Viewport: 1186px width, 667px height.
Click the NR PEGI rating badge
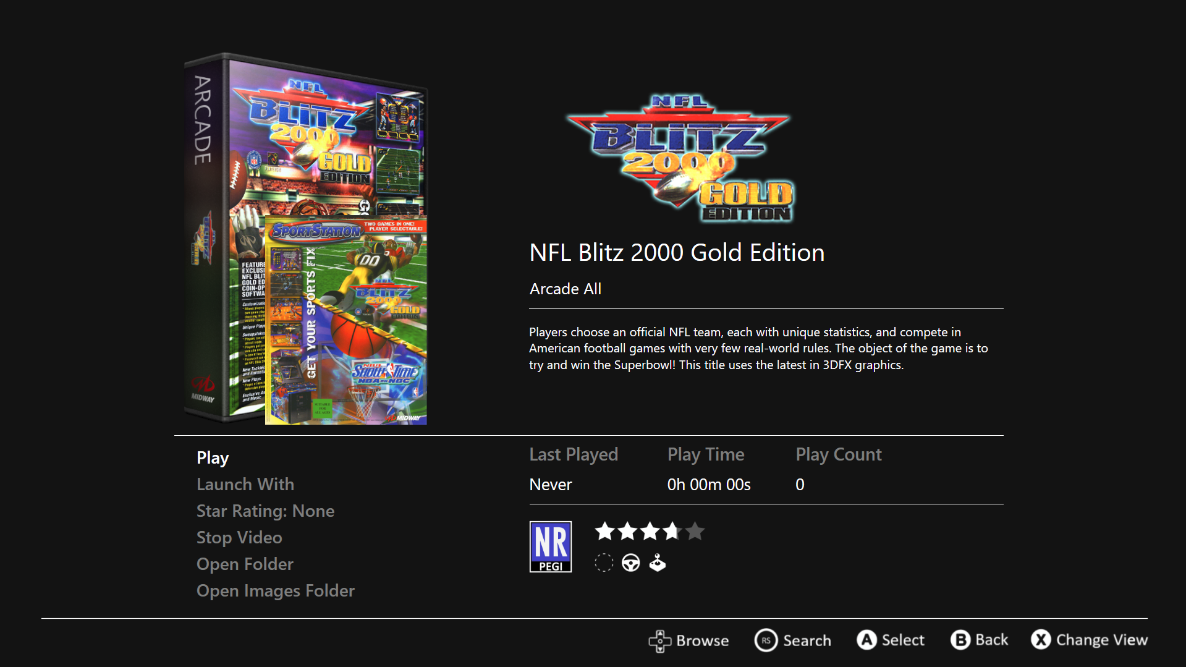550,546
